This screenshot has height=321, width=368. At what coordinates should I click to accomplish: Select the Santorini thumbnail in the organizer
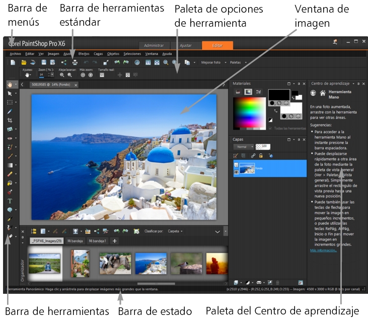coord(150,263)
